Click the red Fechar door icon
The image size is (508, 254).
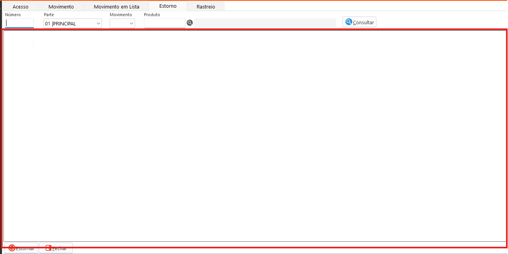click(x=48, y=248)
